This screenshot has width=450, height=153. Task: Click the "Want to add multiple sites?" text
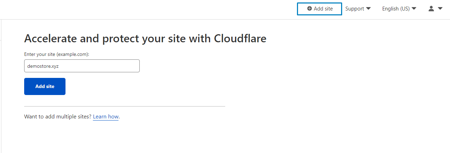tap(58, 117)
